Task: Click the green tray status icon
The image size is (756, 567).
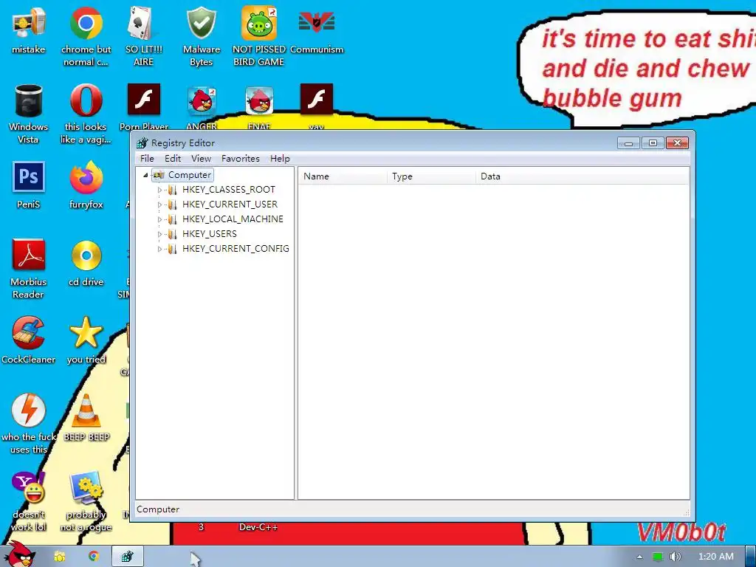Action: pos(658,557)
